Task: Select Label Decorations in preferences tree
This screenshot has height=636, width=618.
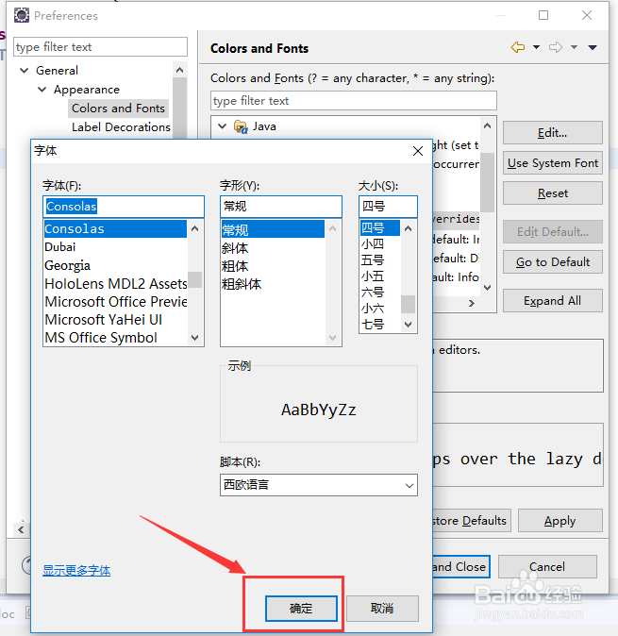Action: coord(121,127)
